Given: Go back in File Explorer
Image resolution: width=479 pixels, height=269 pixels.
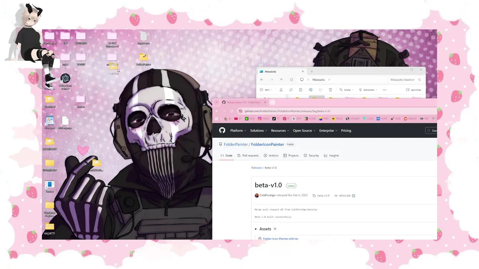Looking at the screenshot, I should 262,80.
